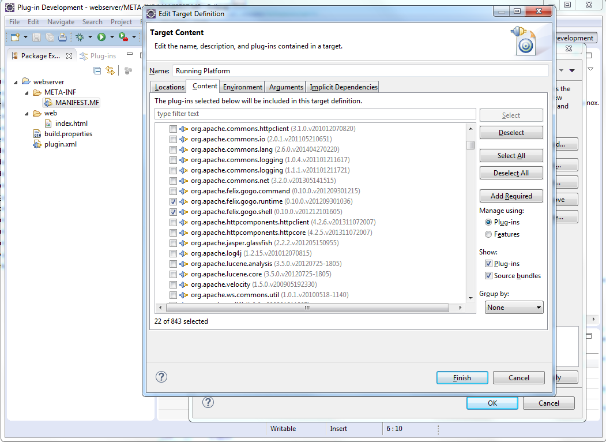Click plug-in icon of org.apache.jasper.glassfish
Screen dimensions: 606x442
pos(184,243)
